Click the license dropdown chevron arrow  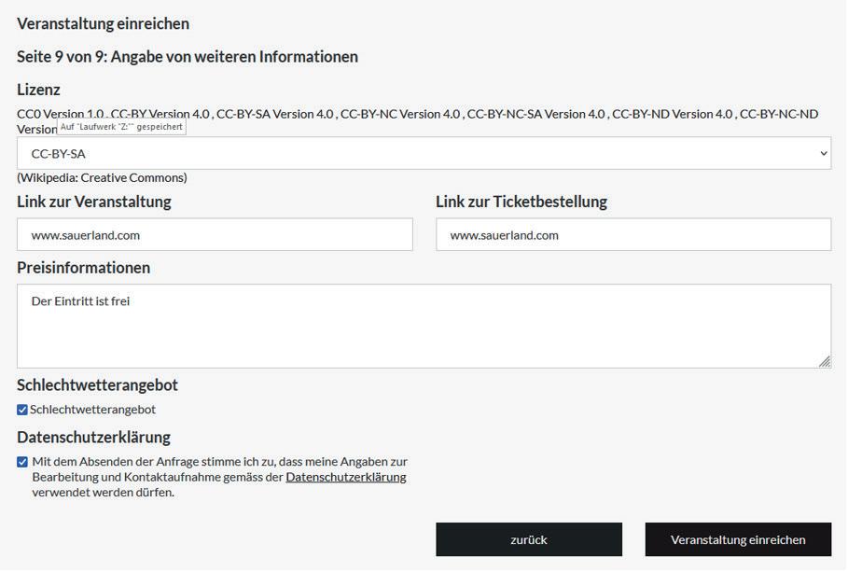pos(823,154)
